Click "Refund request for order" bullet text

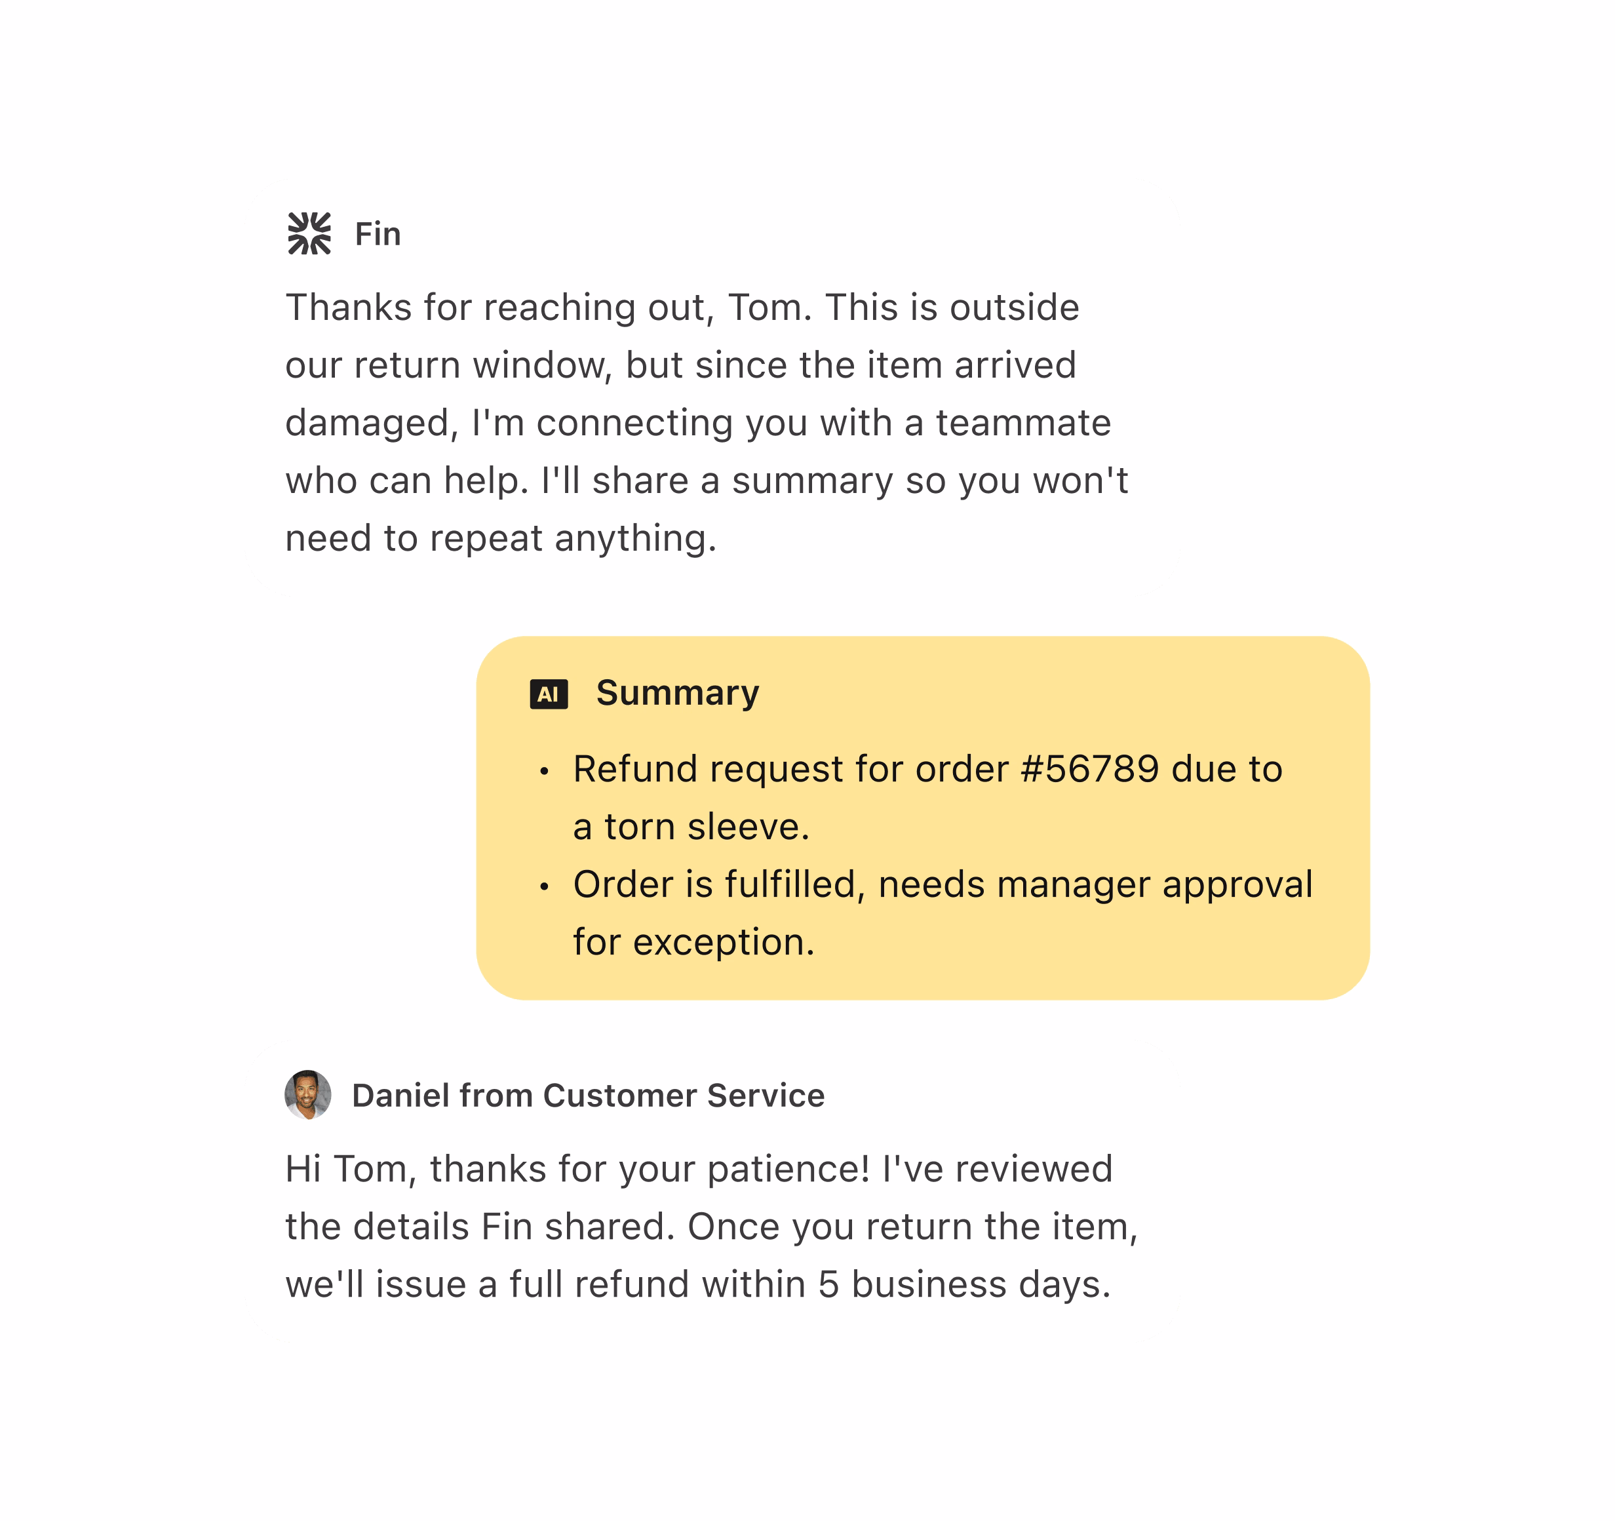(x=790, y=768)
